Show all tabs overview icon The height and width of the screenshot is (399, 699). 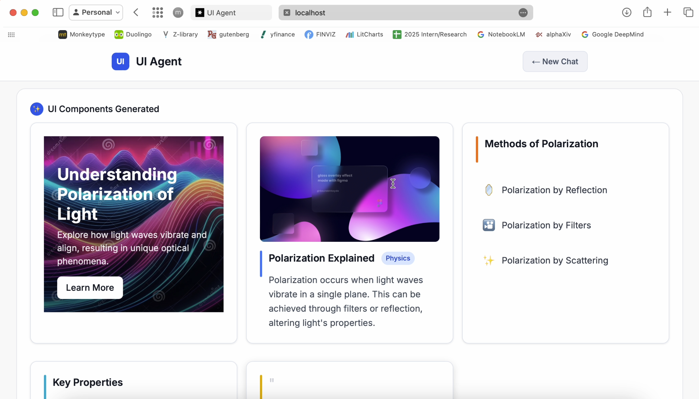688,12
